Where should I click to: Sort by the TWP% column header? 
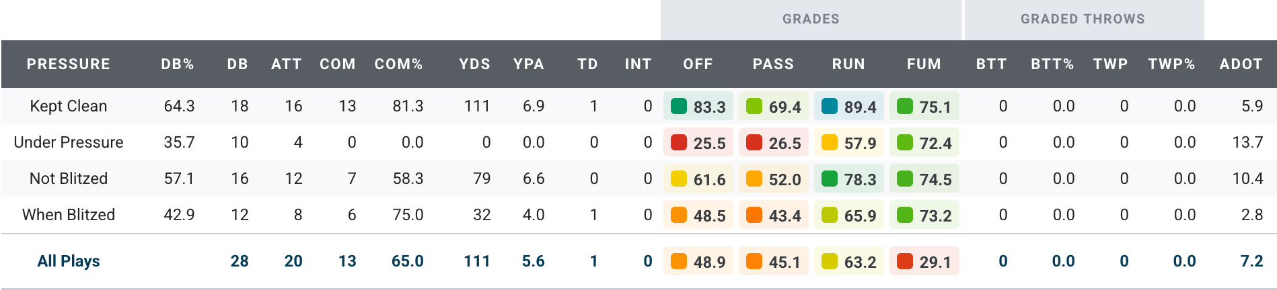(x=1171, y=64)
